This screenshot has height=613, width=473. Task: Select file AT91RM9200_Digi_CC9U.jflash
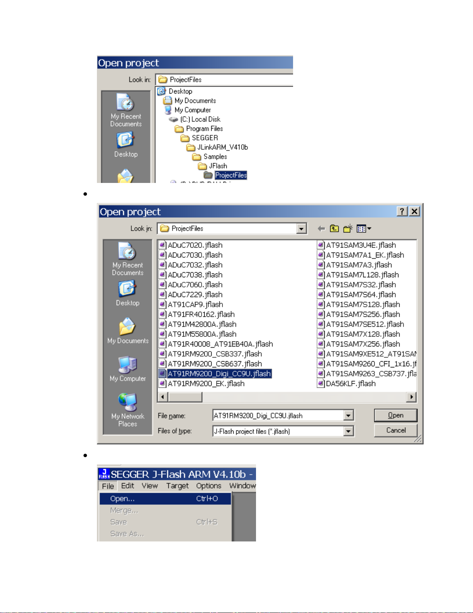[x=215, y=374]
